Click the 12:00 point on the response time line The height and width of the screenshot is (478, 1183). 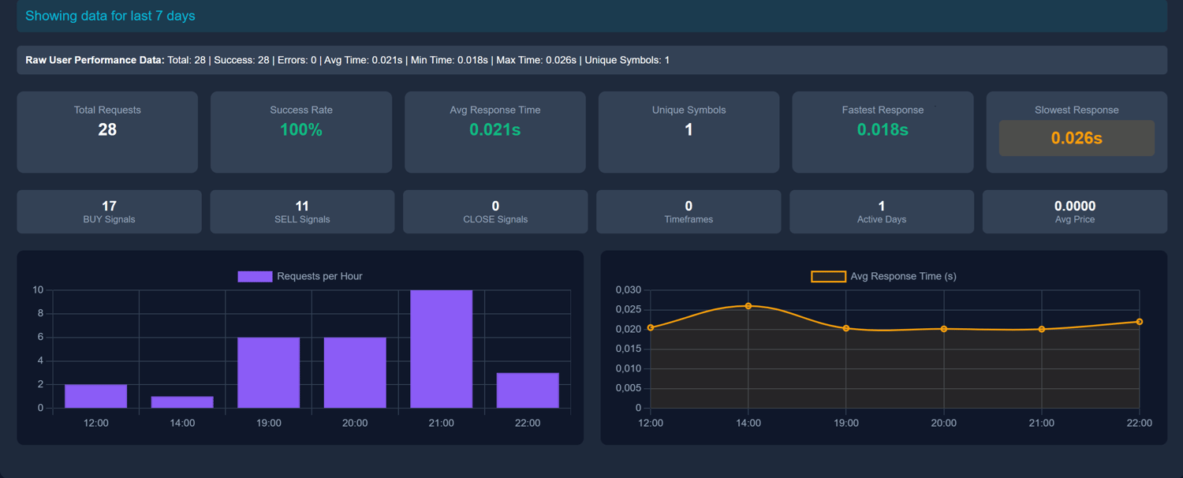pos(651,327)
